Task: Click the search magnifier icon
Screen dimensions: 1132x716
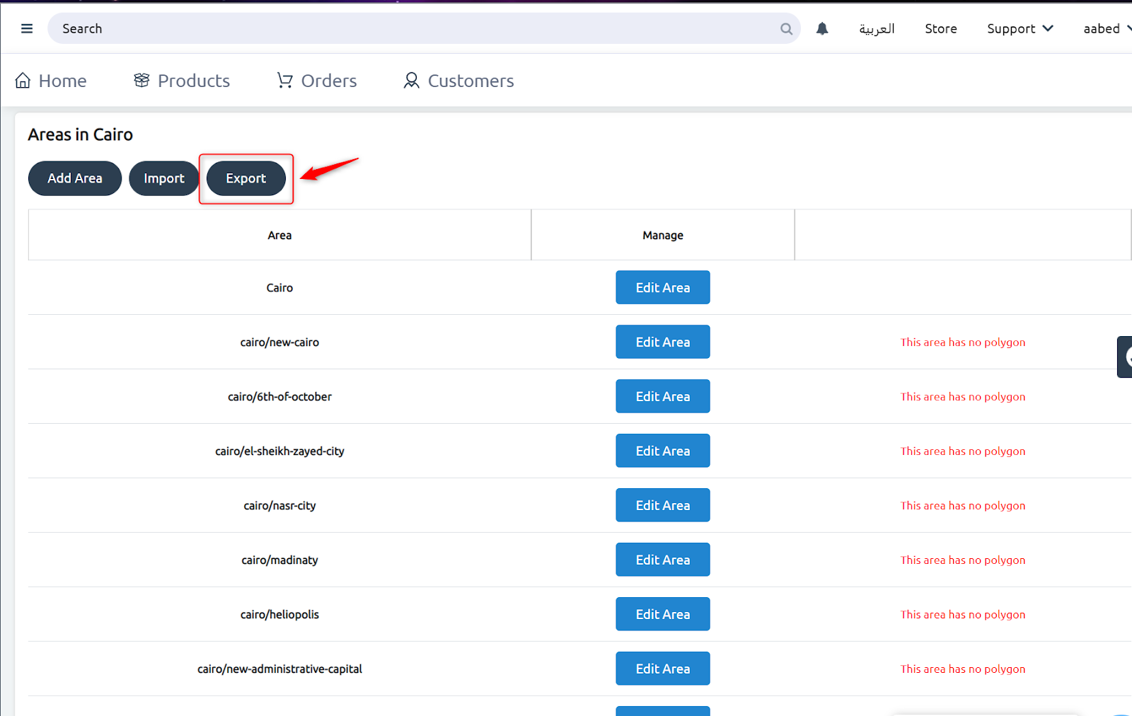Action: pyautogui.click(x=786, y=29)
